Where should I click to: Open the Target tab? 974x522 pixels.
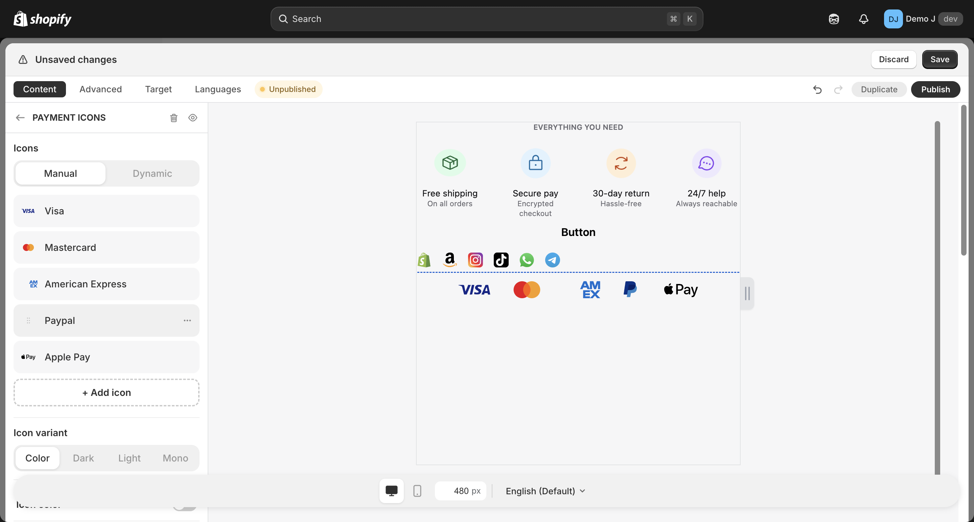pyautogui.click(x=158, y=89)
